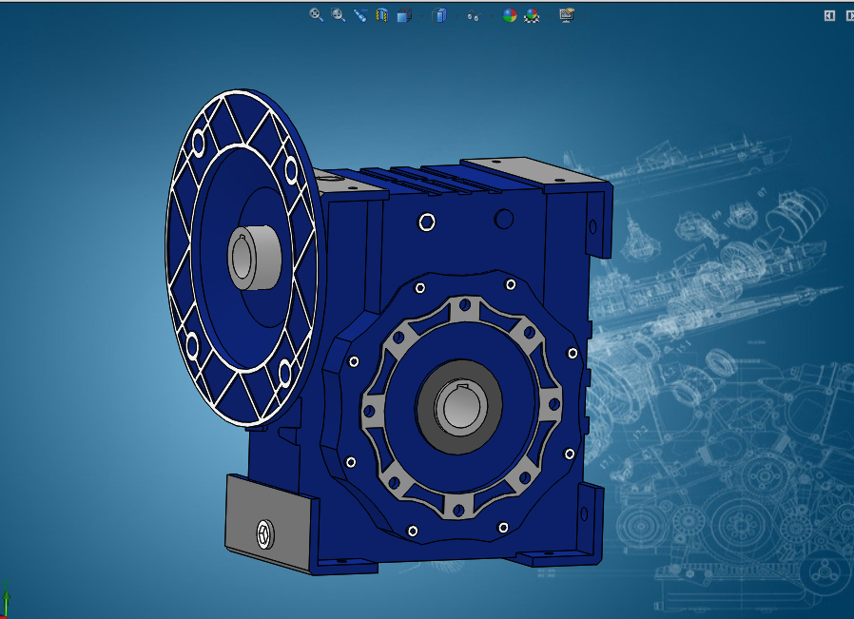Viewport: 854px width, 619px height.
Task: Expand the Hide/Show Items dropdown arrow
Action: click(x=492, y=16)
